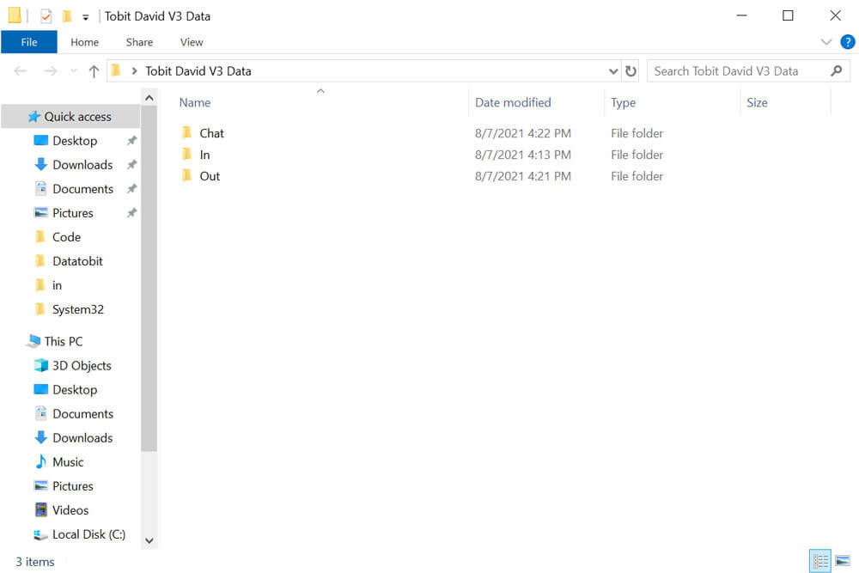
Task: Go up one level with Up arrow
Action: 94,71
